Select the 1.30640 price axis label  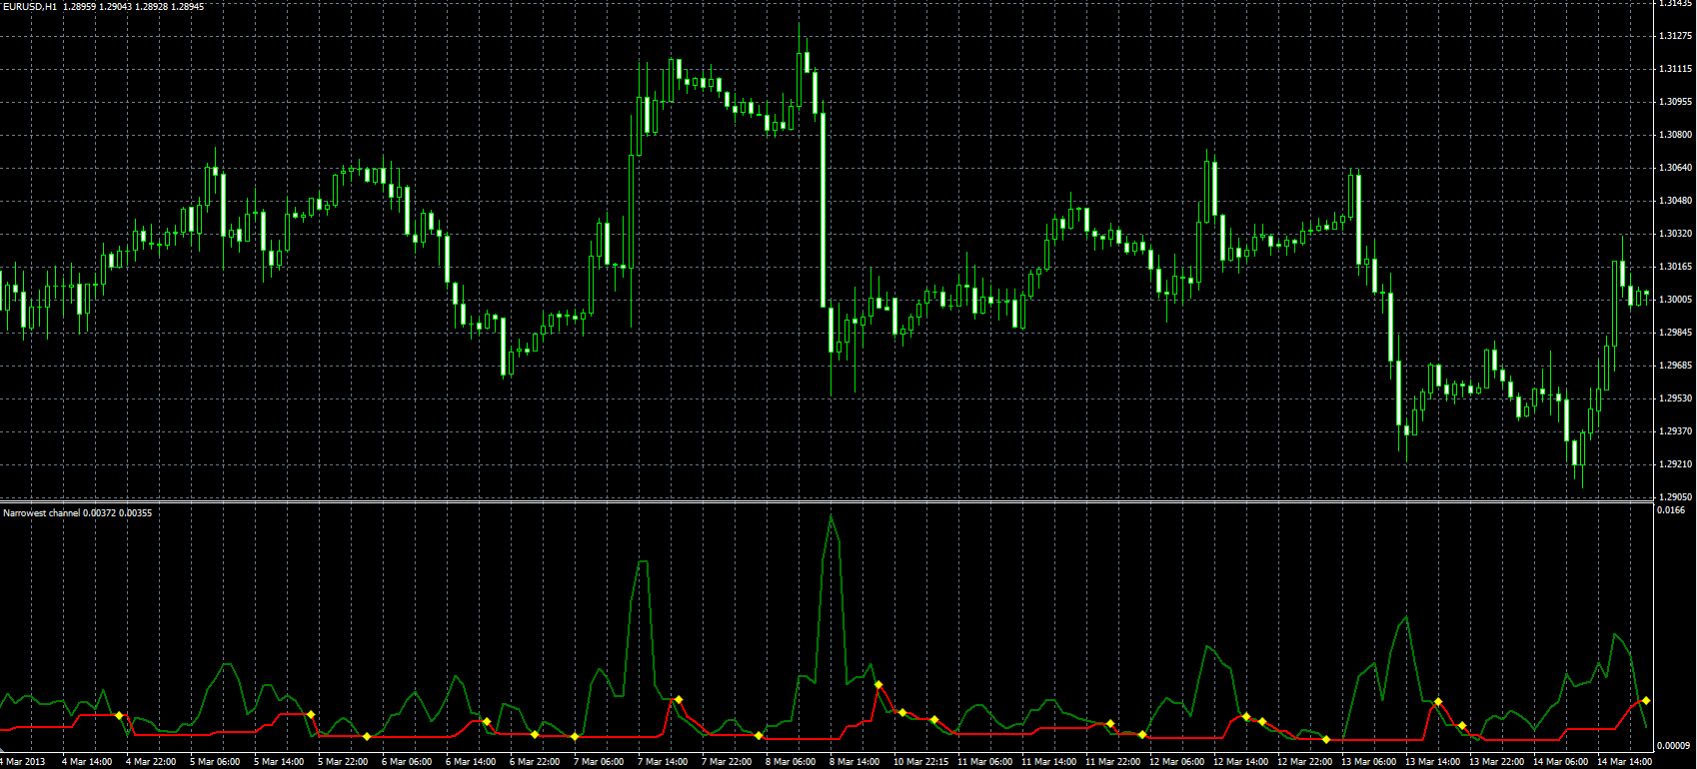(1675, 168)
